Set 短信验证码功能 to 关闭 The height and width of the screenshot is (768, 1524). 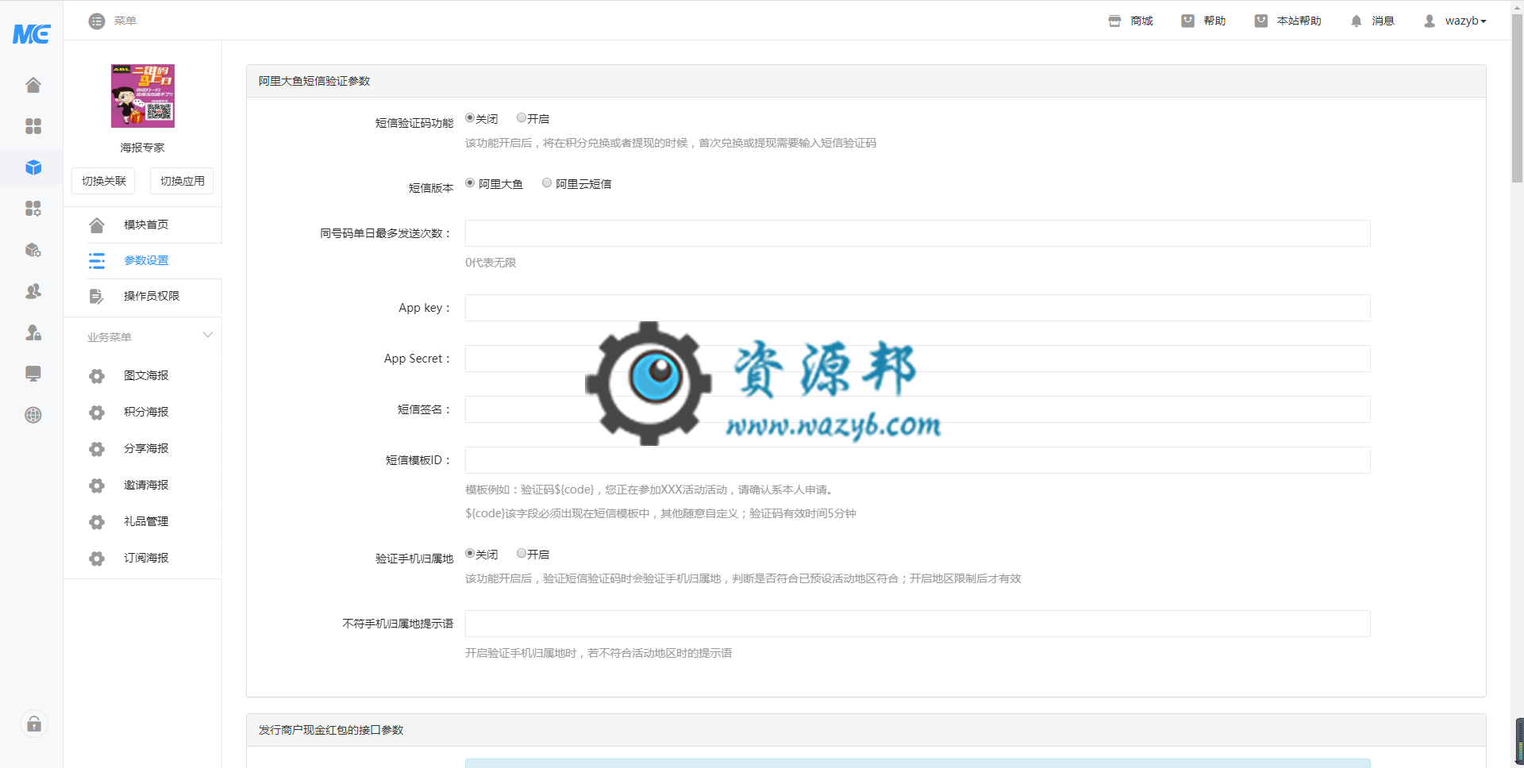[x=470, y=117]
